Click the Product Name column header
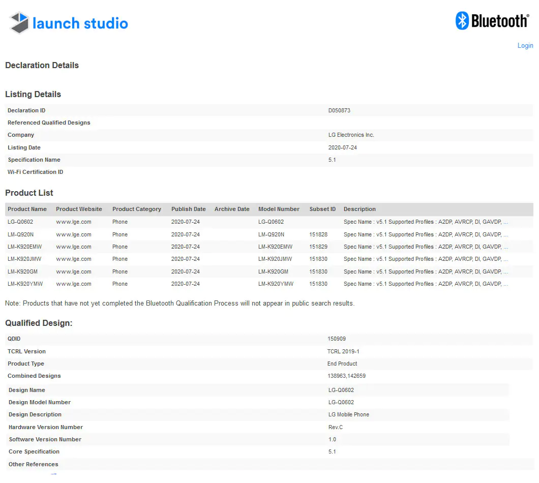The image size is (539, 483). pyautogui.click(x=27, y=209)
